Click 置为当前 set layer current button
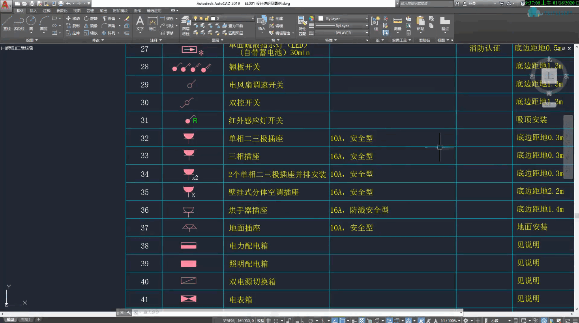The image size is (579, 323). 233,26
